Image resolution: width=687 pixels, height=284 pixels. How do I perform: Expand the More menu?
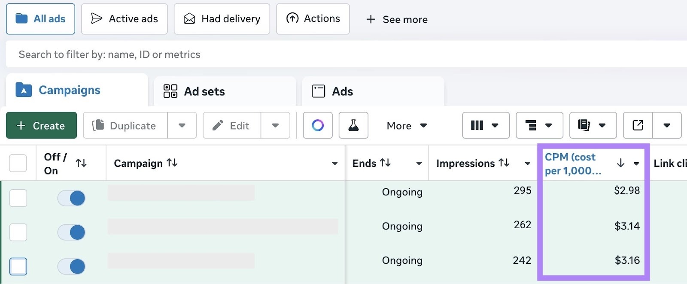(x=406, y=125)
